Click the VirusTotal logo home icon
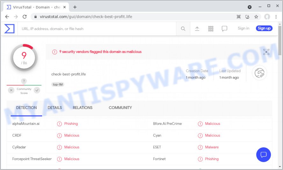This screenshot has width=283, height=170. 9,29
